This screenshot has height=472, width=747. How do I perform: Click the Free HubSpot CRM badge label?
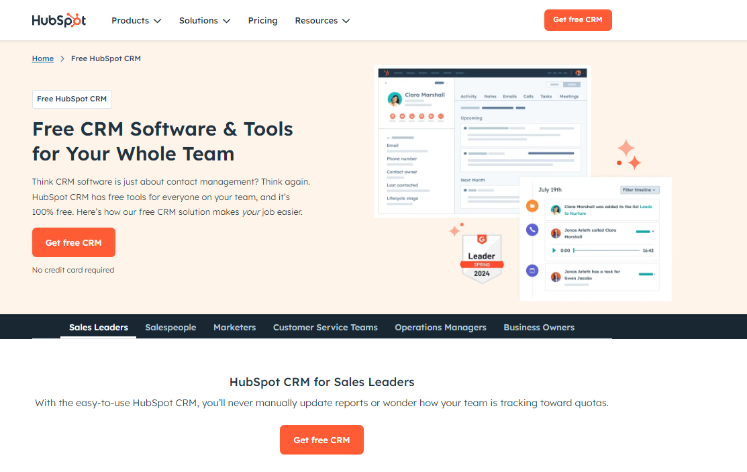click(x=72, y=99)
